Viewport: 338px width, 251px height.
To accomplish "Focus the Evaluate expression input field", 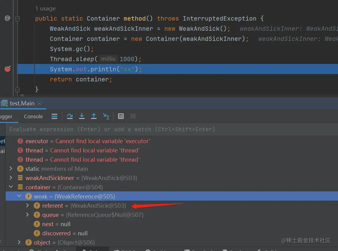I will click(172, 129).
